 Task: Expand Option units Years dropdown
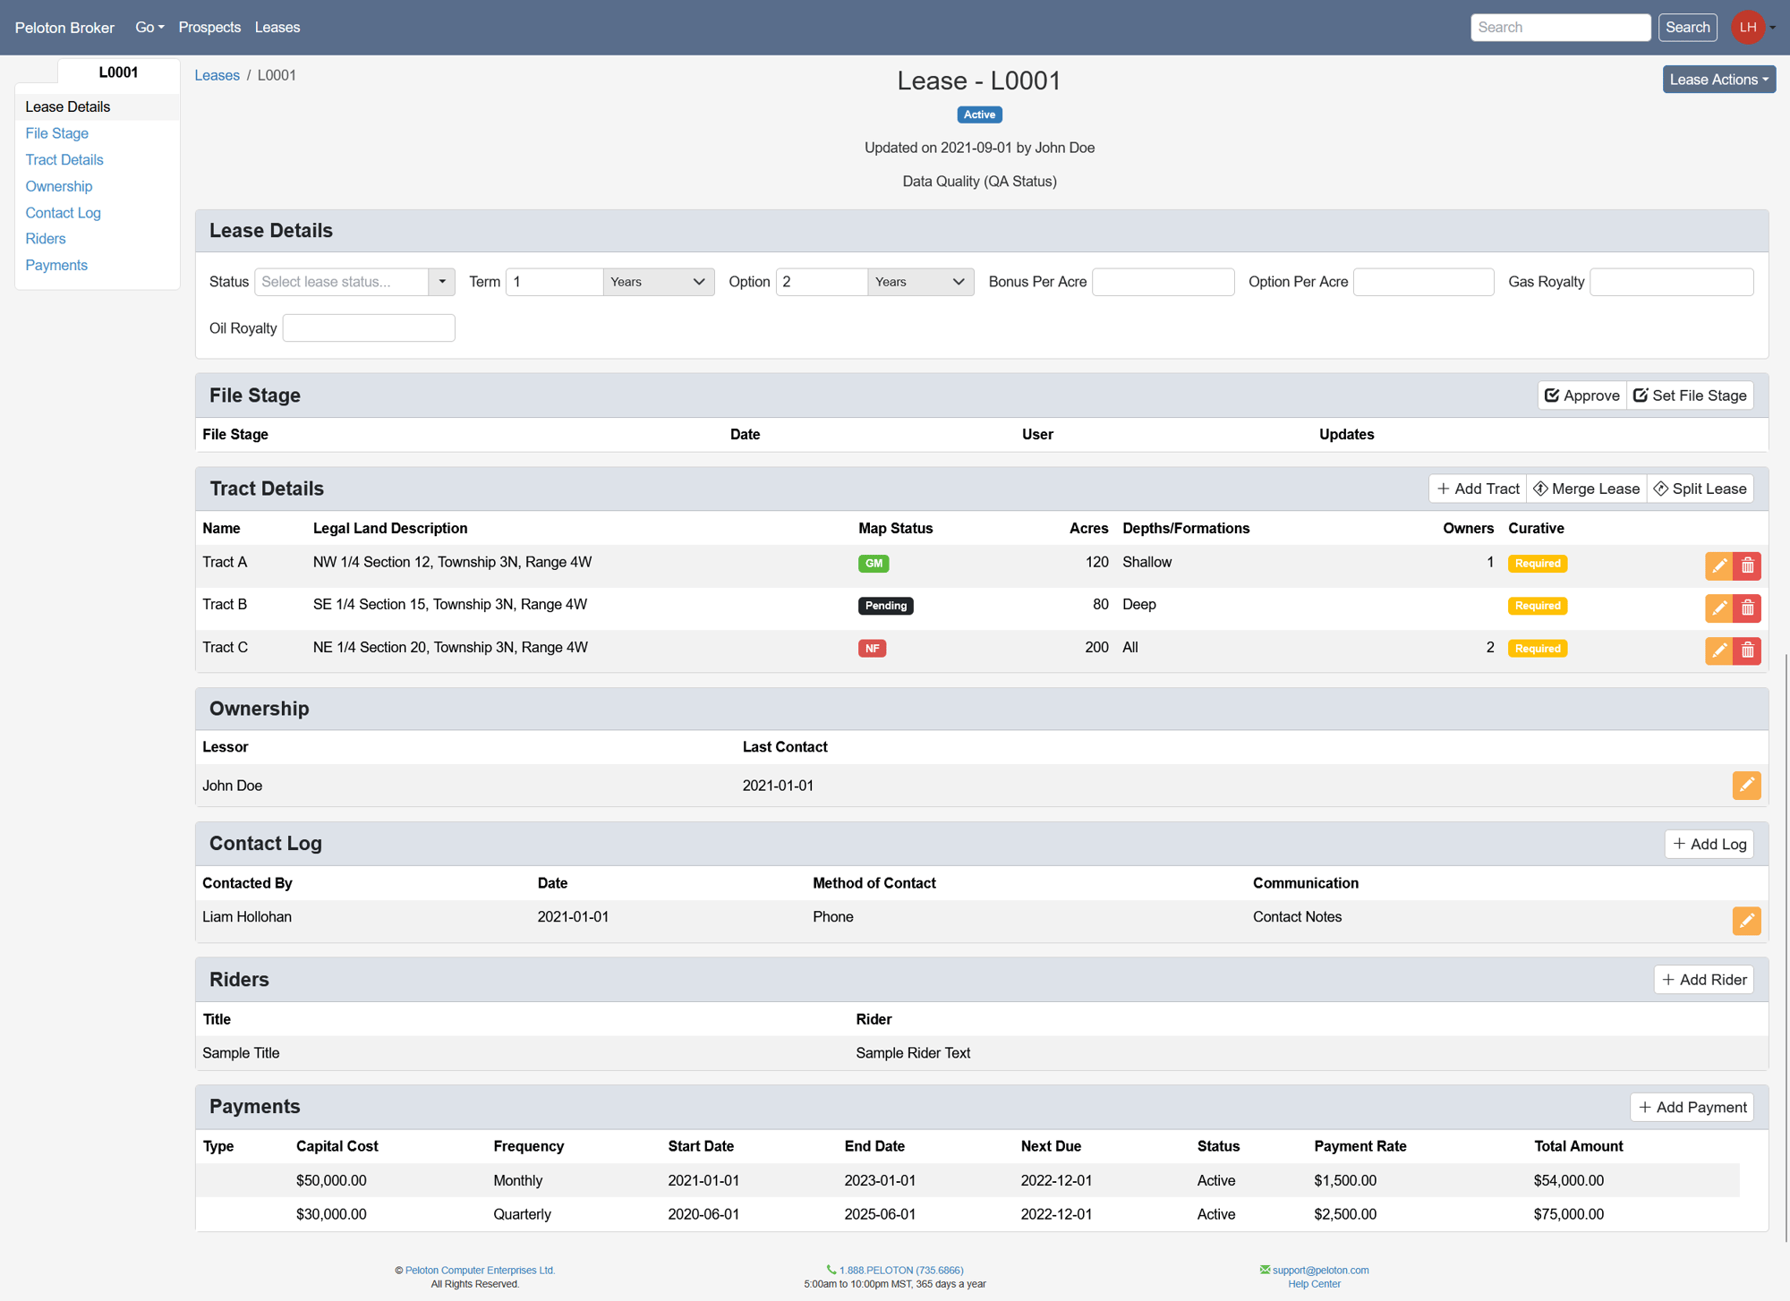[920, 282]
